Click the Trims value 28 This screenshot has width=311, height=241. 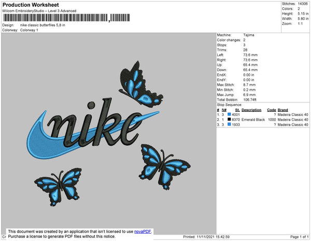[245, 50]
